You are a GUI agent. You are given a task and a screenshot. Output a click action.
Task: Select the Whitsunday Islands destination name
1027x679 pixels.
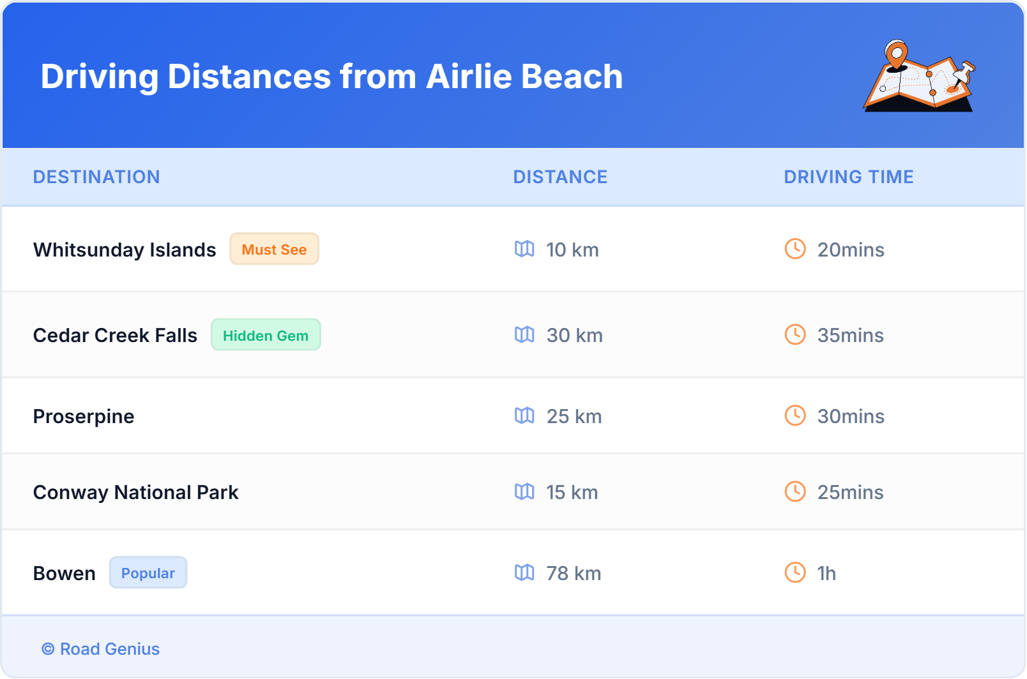click(x=125, y=250)
